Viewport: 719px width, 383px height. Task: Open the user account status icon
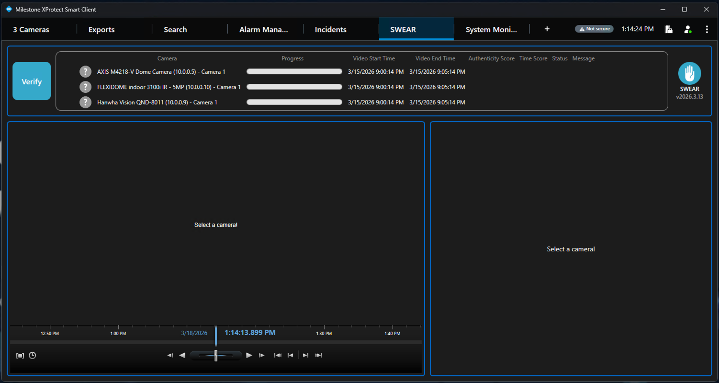pos(688,29)
